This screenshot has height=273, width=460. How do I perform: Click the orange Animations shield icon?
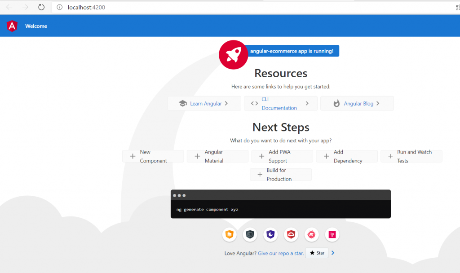click(x=230, y=234)
